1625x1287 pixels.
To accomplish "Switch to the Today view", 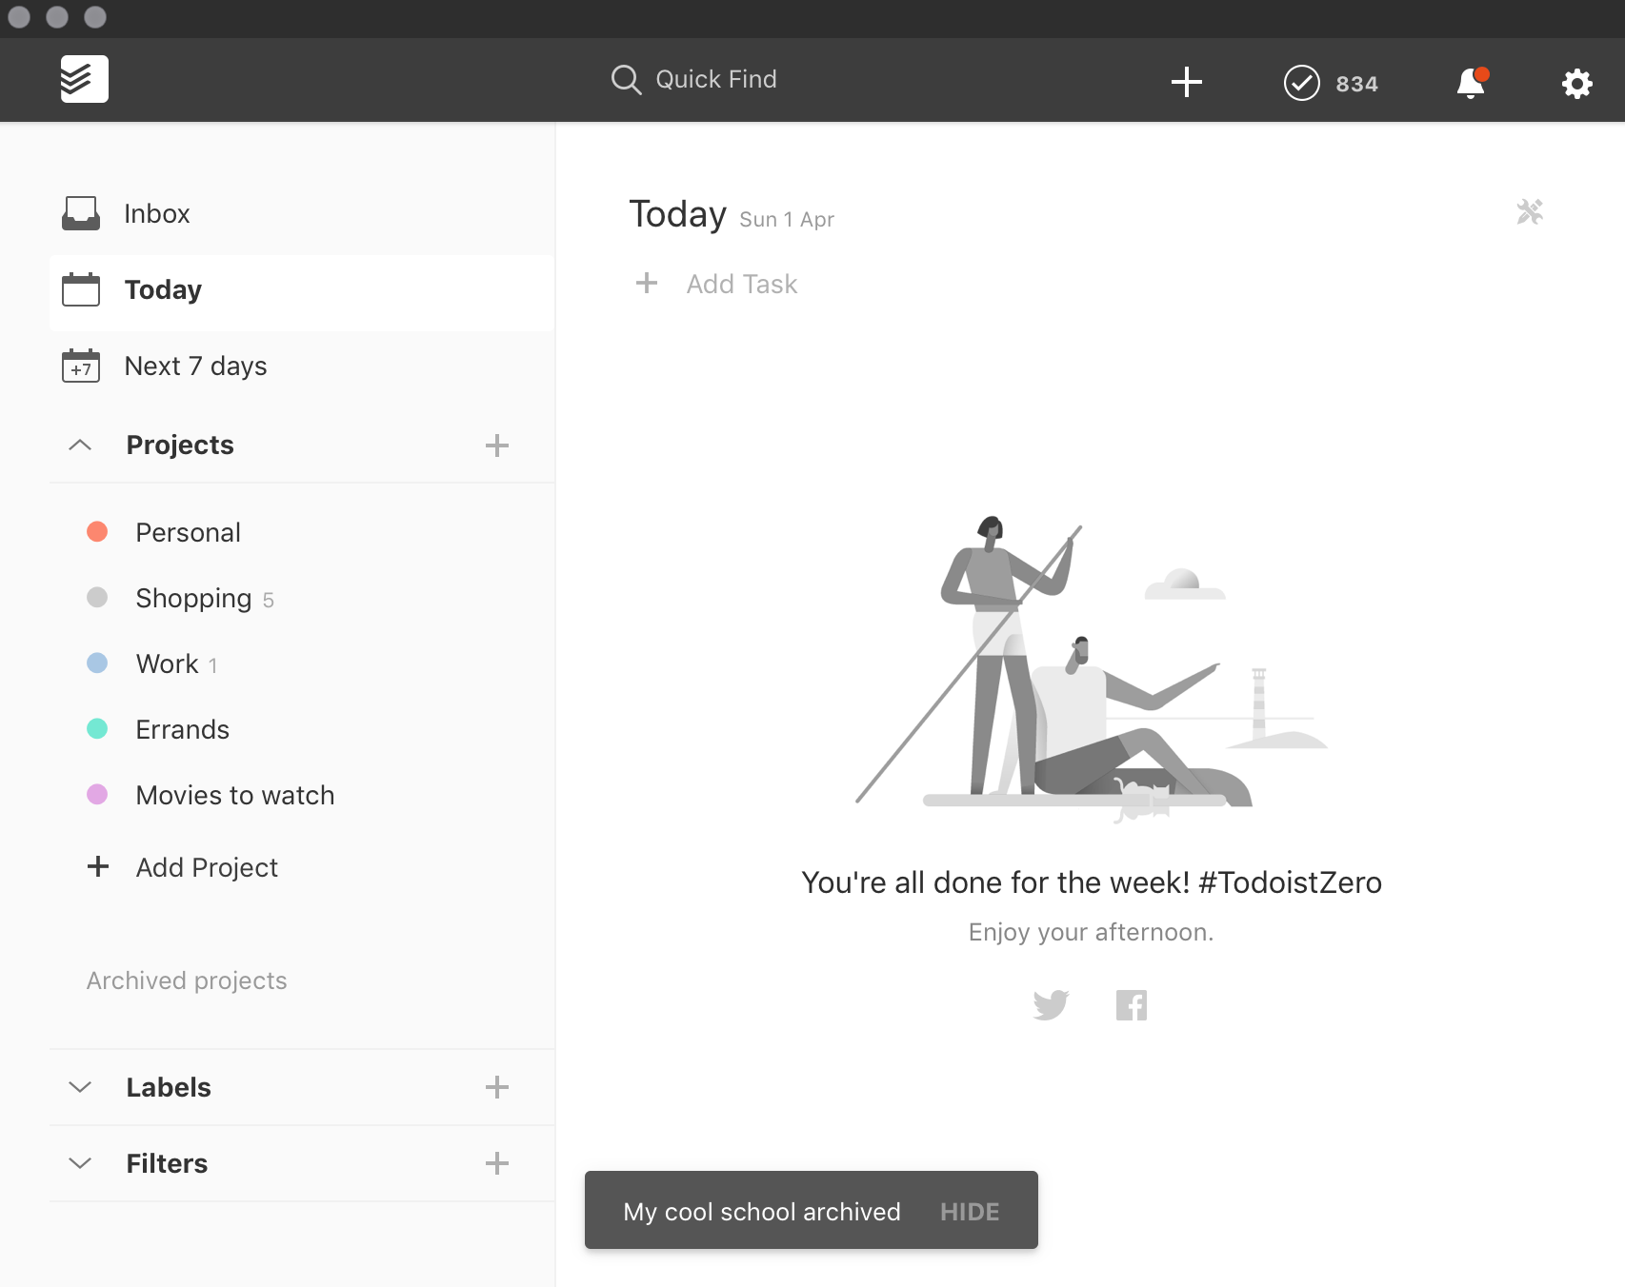I will 163,289.
